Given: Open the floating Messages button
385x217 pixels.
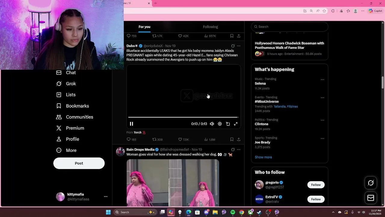Looking at the screenshot, I should coord(371,198).
